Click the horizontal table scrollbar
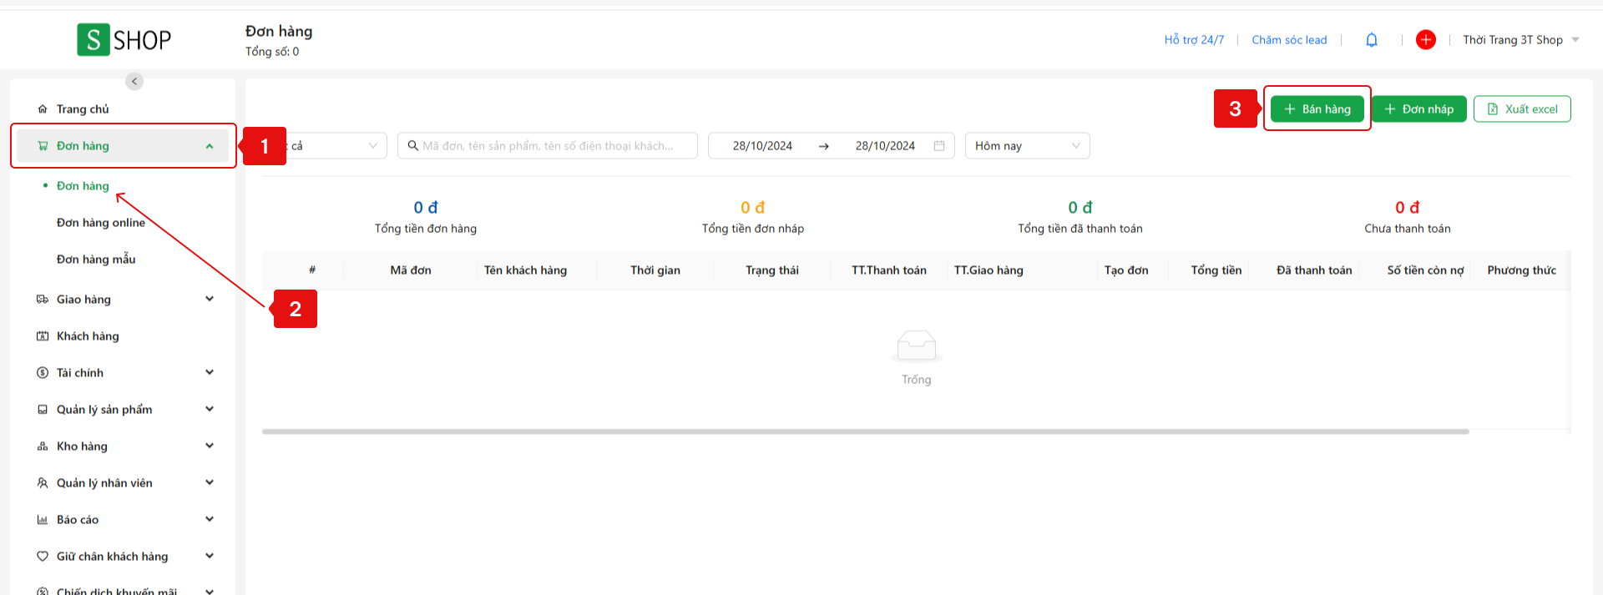1603x595 pixels. [x=866, y=431]
